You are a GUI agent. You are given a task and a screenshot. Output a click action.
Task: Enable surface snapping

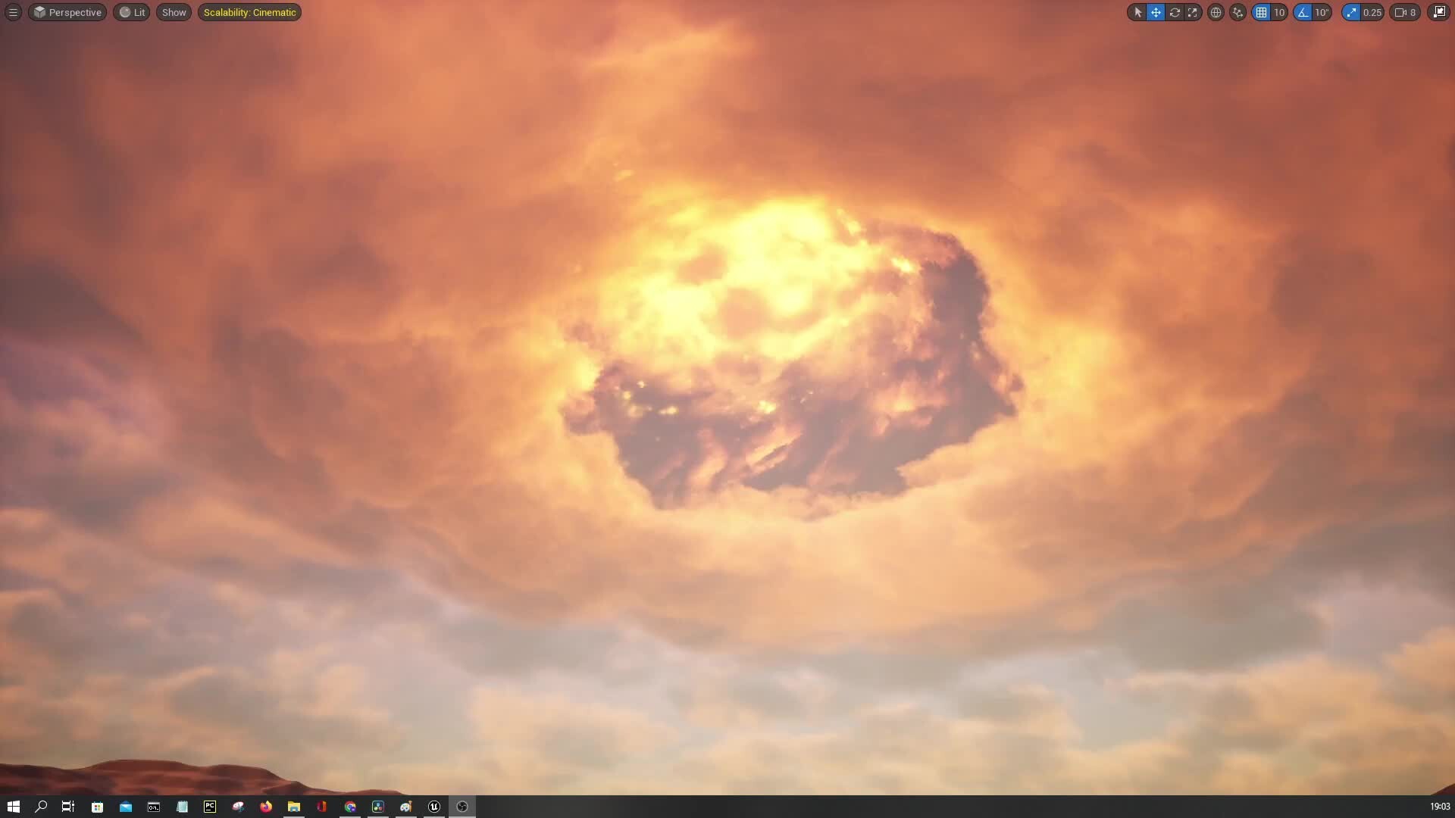click(x=1238, y=12)
